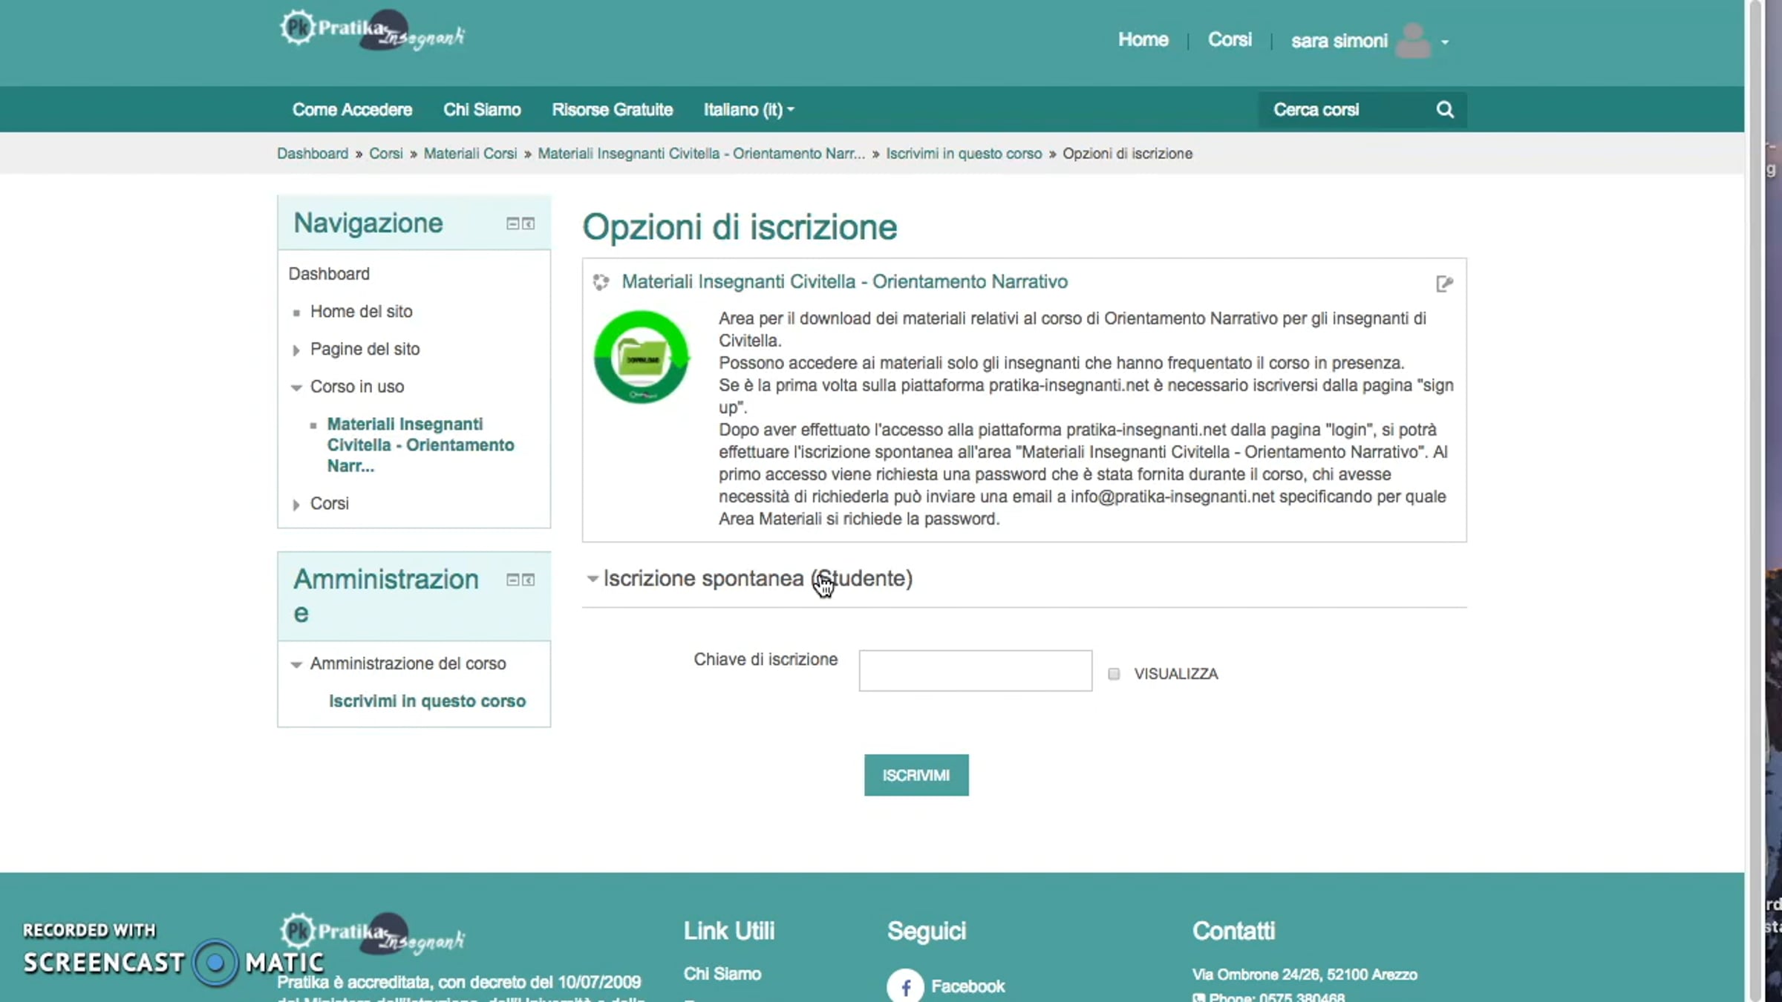Screen dimensions: 1782x1002
Task: Open the user menu dropdown arrow
Action: (x=1445, y=42)
